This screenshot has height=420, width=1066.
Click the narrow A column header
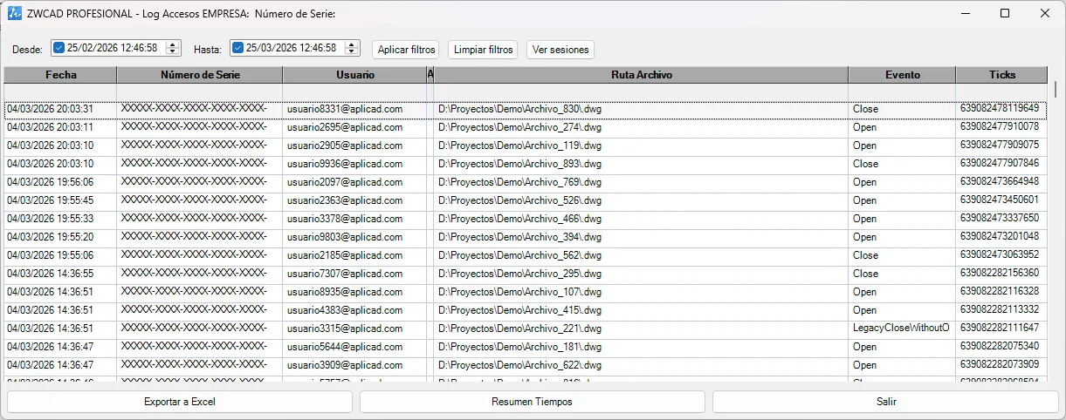point(430,75)
